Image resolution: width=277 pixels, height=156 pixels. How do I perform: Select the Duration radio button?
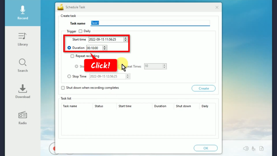click(69, 48)
